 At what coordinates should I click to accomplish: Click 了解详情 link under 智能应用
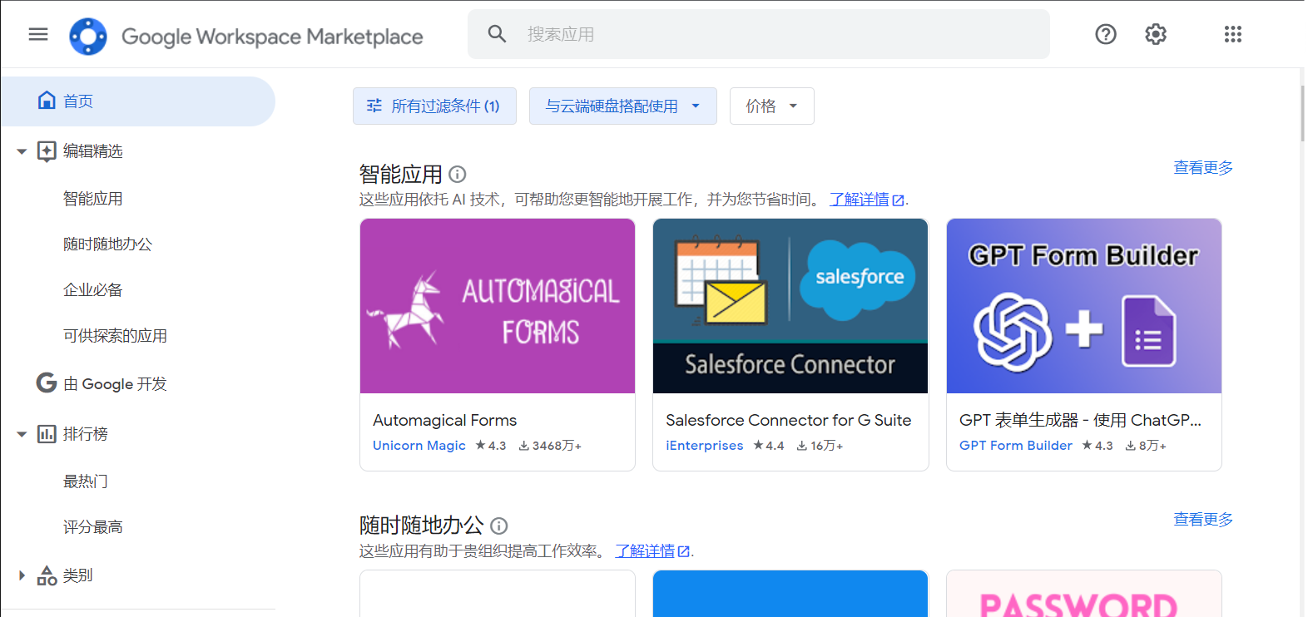[x=860, y=200]
